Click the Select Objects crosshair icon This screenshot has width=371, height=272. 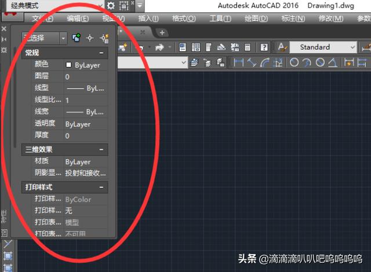click(90, 38)
